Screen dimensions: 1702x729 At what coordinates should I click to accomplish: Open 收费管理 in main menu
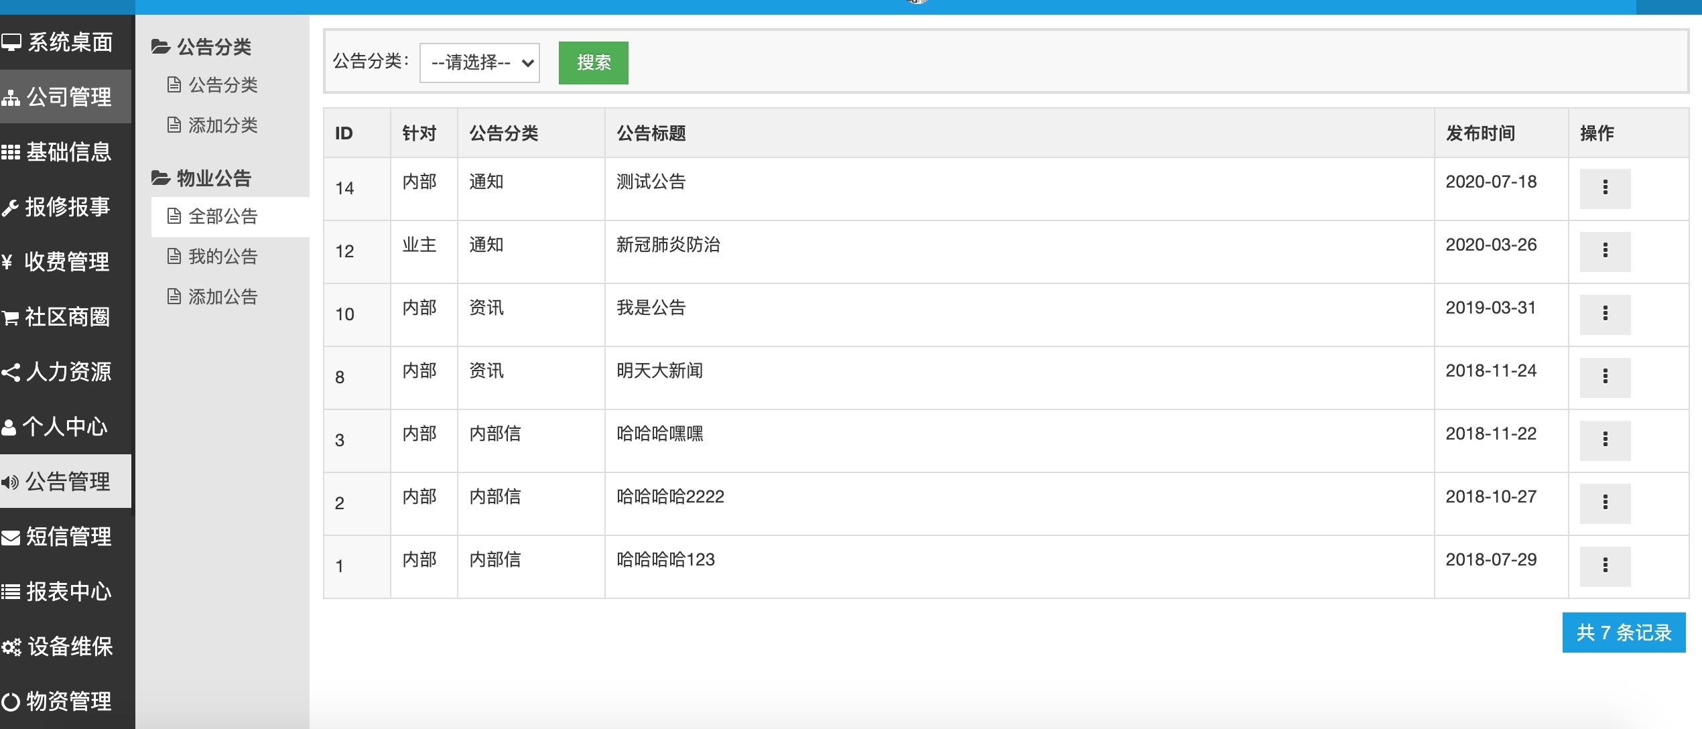coord(66,262)
